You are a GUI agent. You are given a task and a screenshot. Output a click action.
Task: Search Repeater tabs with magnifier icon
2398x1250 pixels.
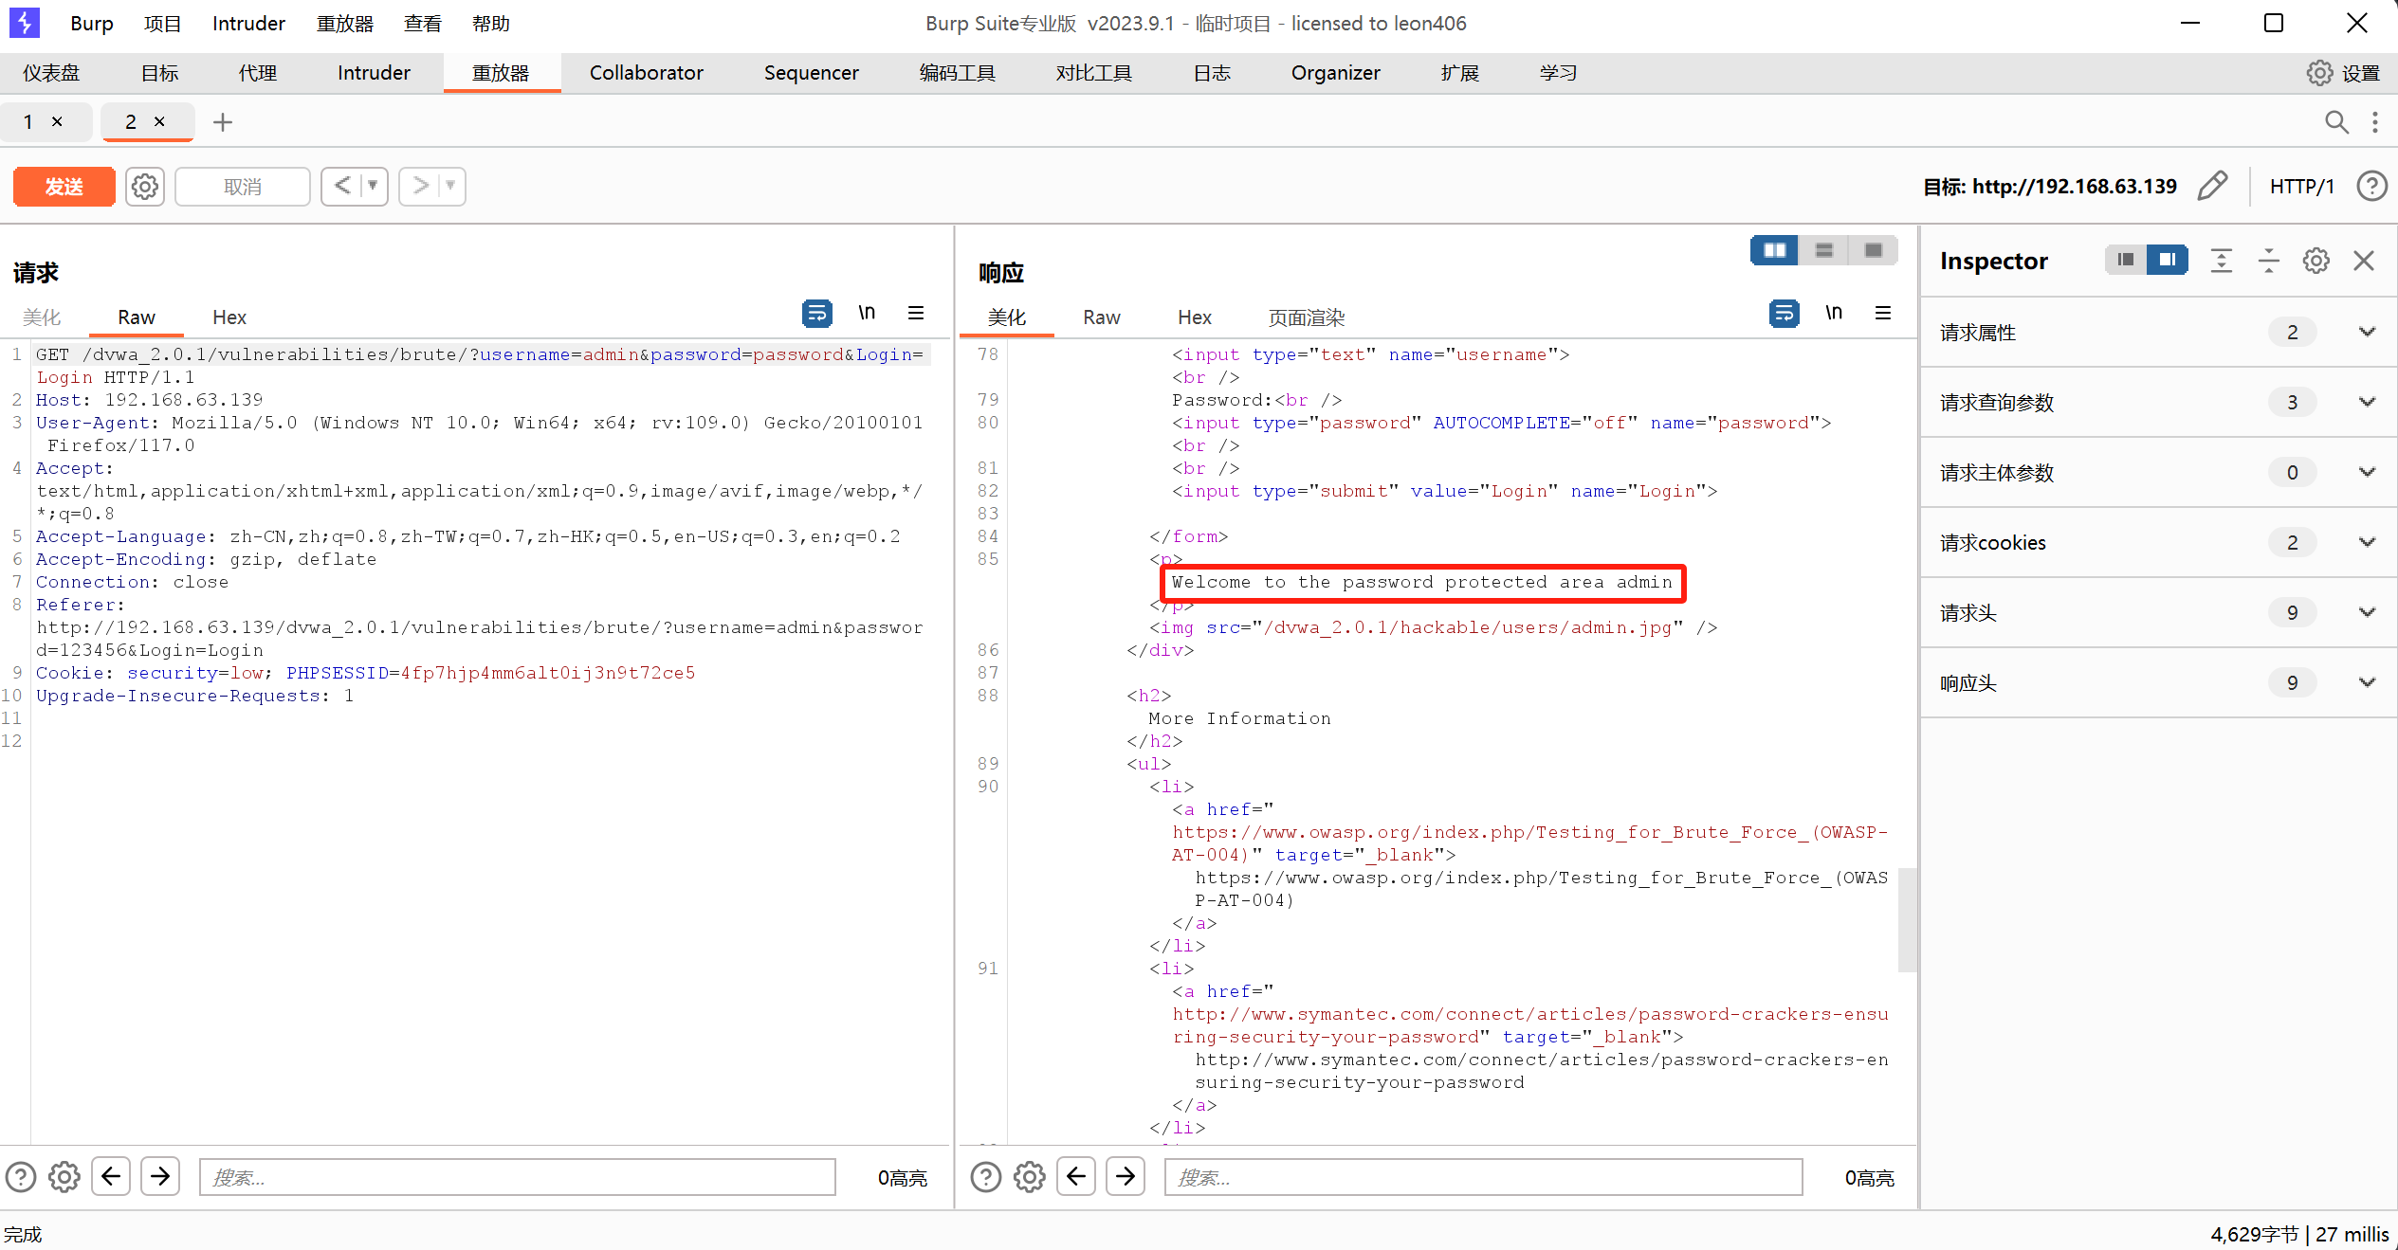(x=2336, y=122)
